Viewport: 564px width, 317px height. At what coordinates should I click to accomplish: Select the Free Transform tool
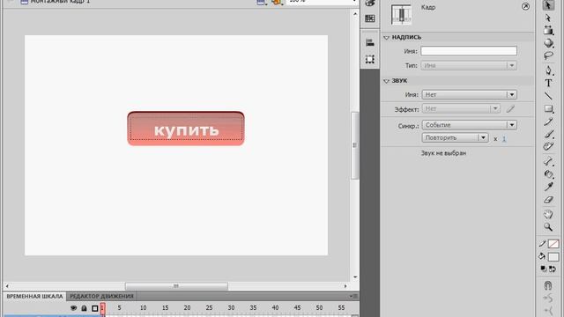pyautogui.click(x=548, y=30)
